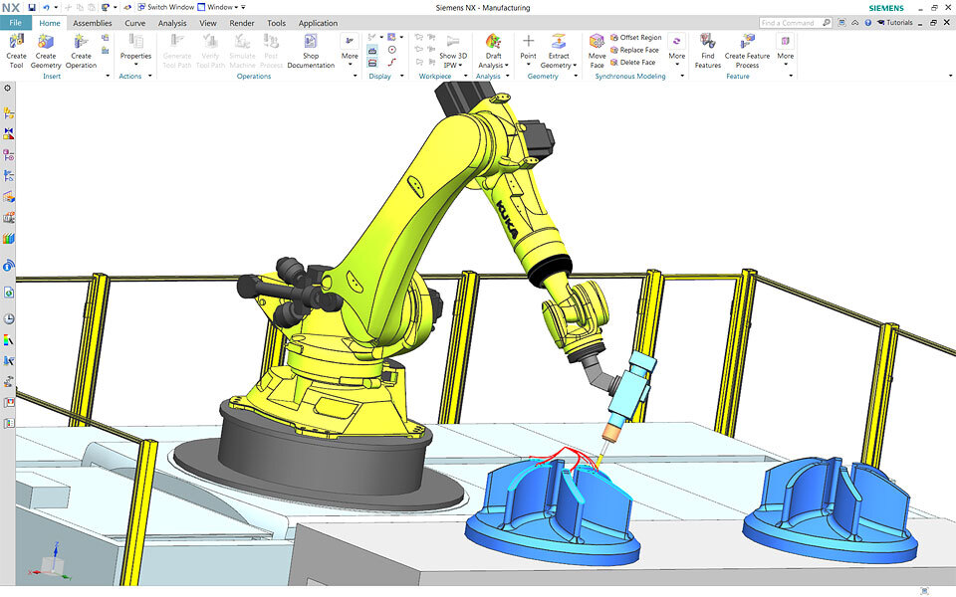Open the File menu
Viewport: 956px width, 597px height.
point(15,23)
